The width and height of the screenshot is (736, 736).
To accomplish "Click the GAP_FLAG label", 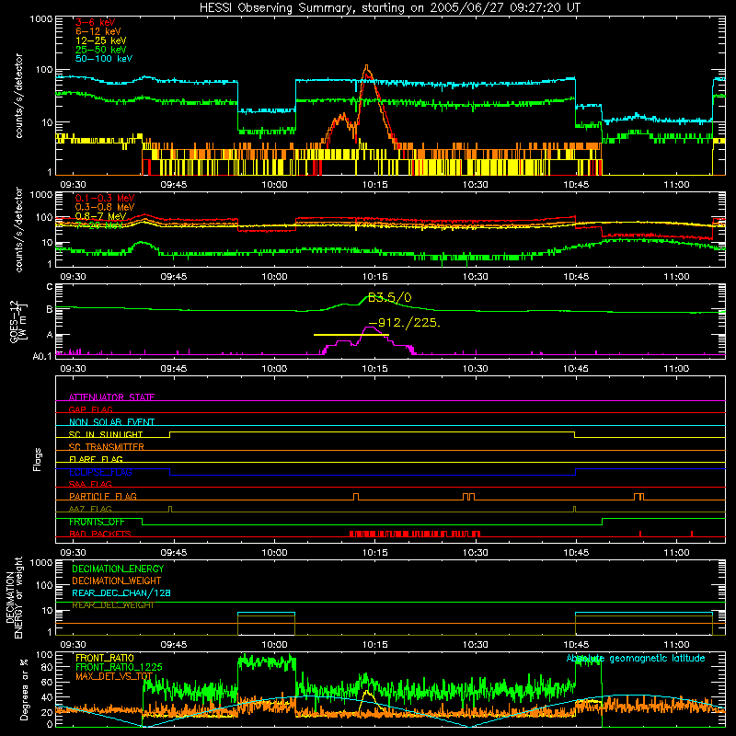I will click(x=90, y=409).
